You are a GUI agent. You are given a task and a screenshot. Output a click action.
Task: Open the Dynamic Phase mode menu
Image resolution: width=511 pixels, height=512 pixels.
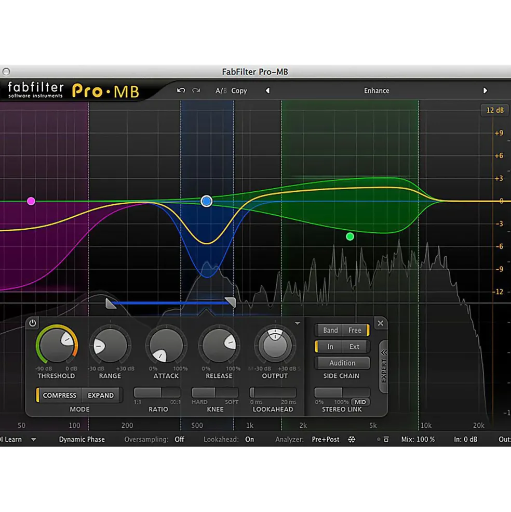coord(82,440)
